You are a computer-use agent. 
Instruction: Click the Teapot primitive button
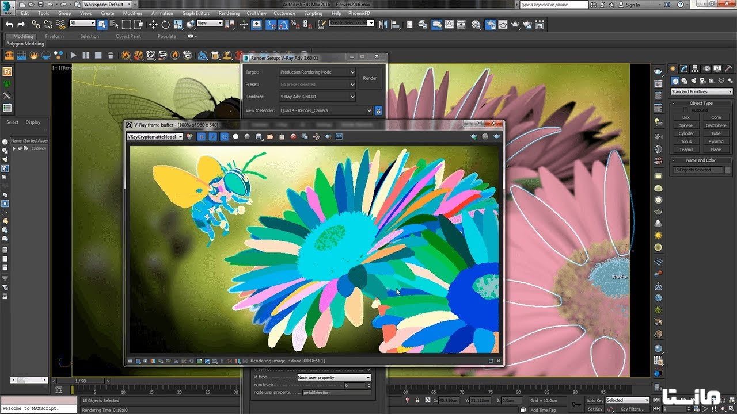(x=686, y=149)
